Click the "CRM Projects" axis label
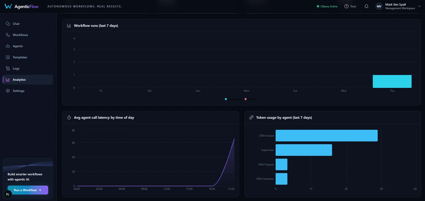Screen dimensions: 425x201 pos(266,164)
